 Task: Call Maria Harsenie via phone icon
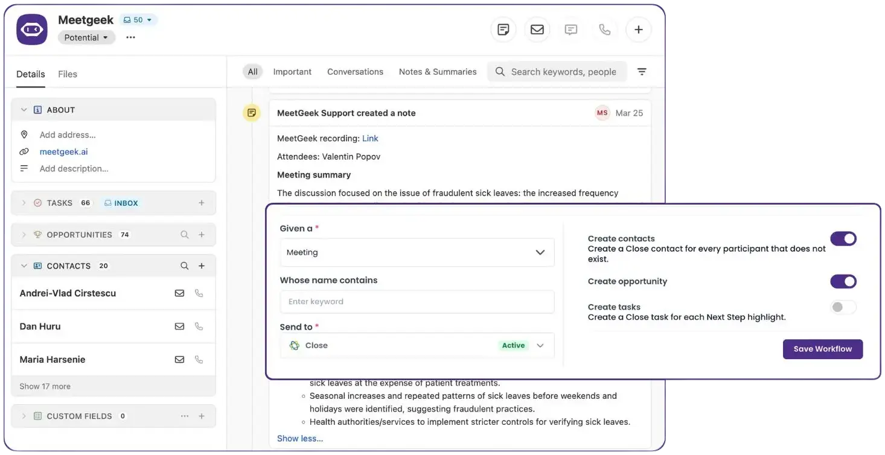point(199,360)
